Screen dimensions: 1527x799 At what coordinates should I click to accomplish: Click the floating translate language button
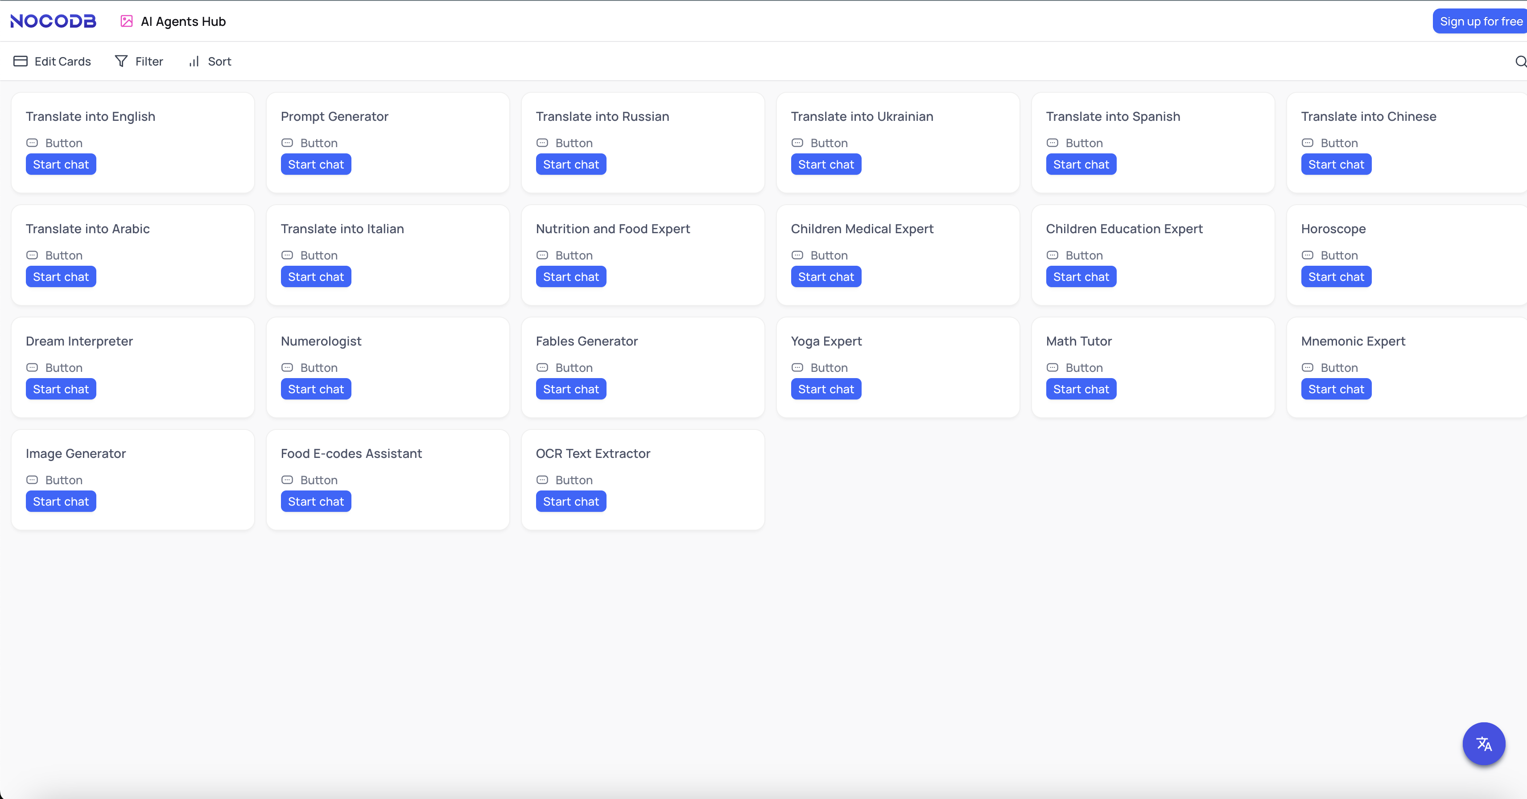1483,743
